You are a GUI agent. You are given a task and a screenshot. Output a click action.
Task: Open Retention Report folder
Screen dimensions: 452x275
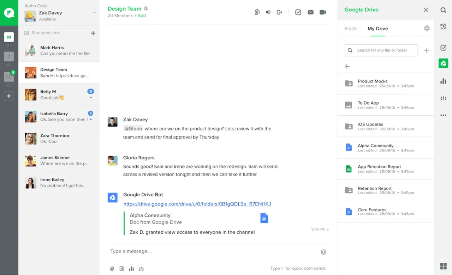pos(386,190)
